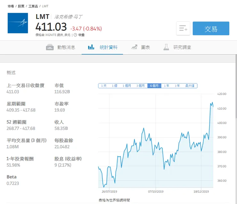Screen dimensions: 237x204
Task: Select the 3年 chart range
Action: (x=177, y=86)
